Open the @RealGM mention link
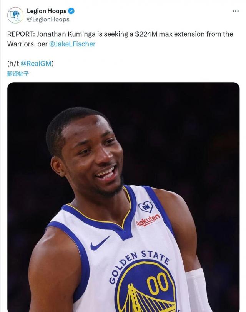The width and height of the screenshot is (246, 312). [x=36, y=64]
